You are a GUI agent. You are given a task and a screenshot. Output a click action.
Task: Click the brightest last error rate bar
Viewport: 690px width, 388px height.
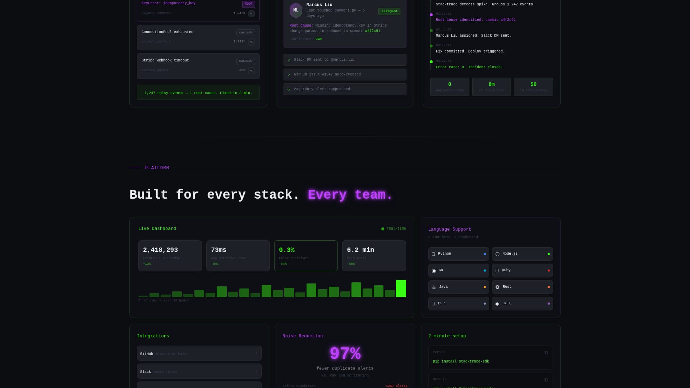(x=401, y=288)
